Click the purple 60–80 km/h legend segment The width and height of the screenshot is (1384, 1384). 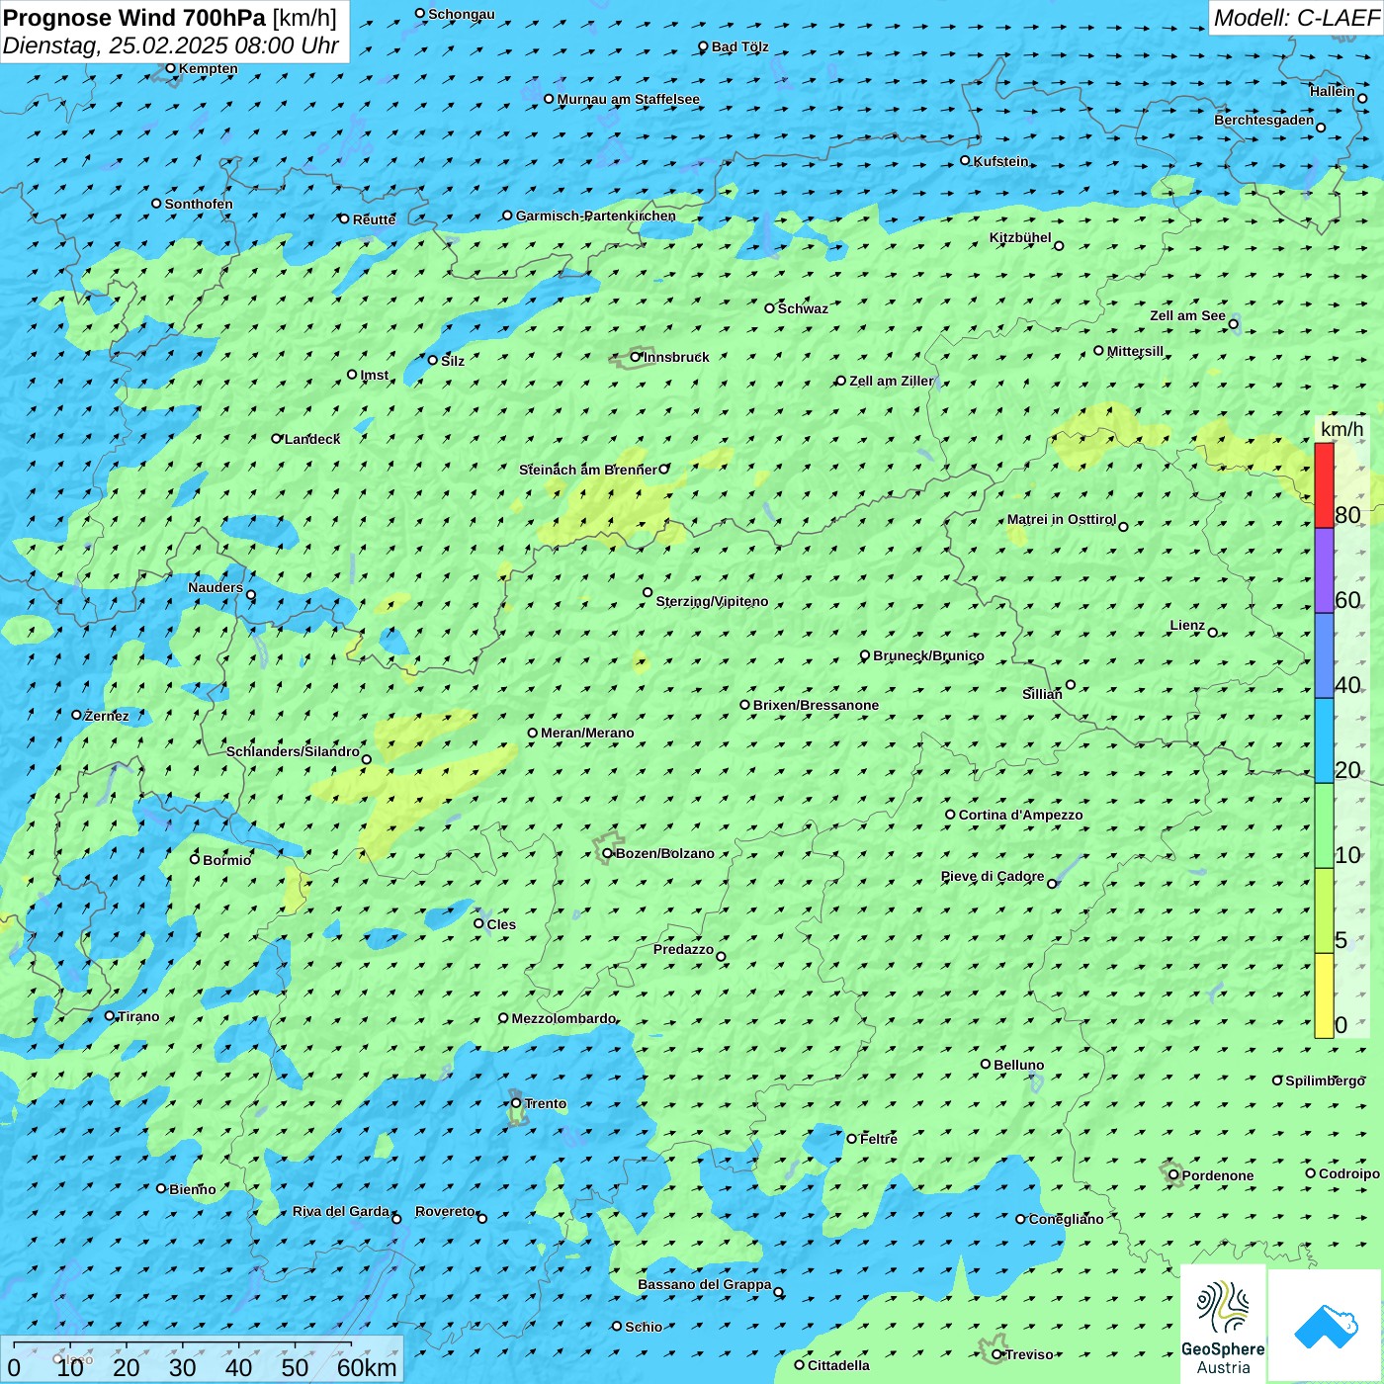click(x=1324, y=570)
